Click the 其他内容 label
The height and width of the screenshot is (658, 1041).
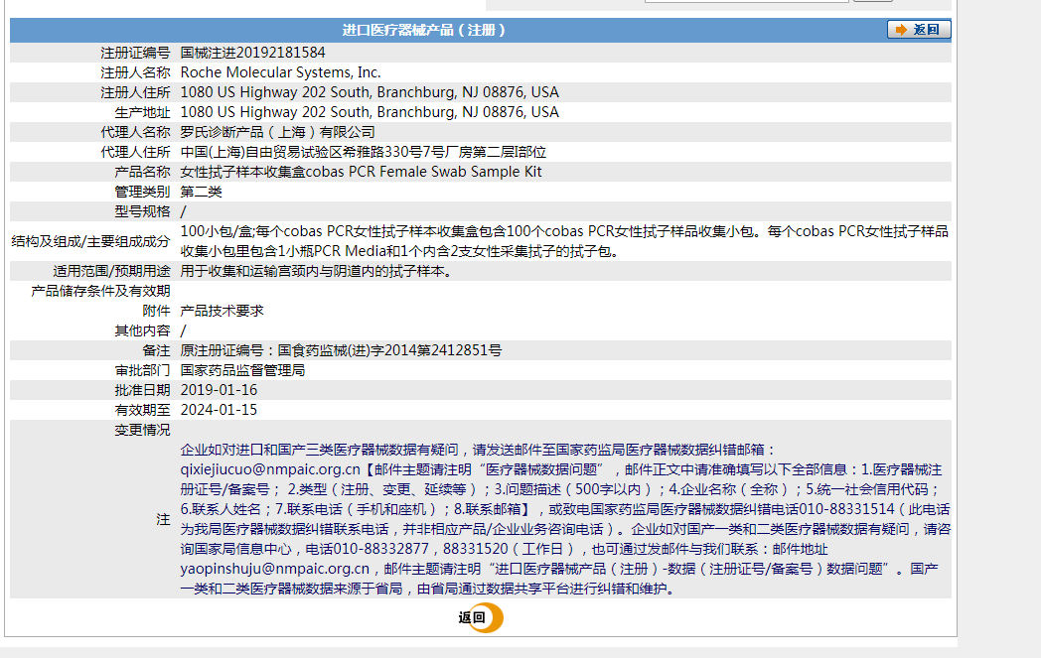(x=142, y=330)
